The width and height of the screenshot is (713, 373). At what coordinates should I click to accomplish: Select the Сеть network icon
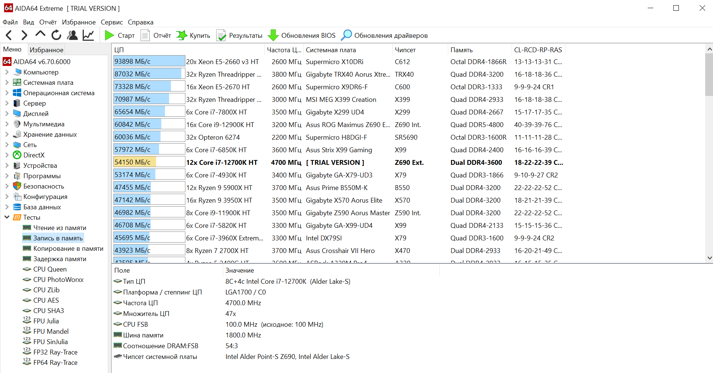(x=17, y=144)
